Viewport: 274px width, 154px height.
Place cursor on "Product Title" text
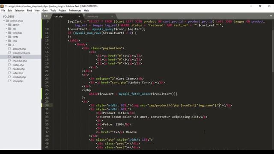(115, 113)
